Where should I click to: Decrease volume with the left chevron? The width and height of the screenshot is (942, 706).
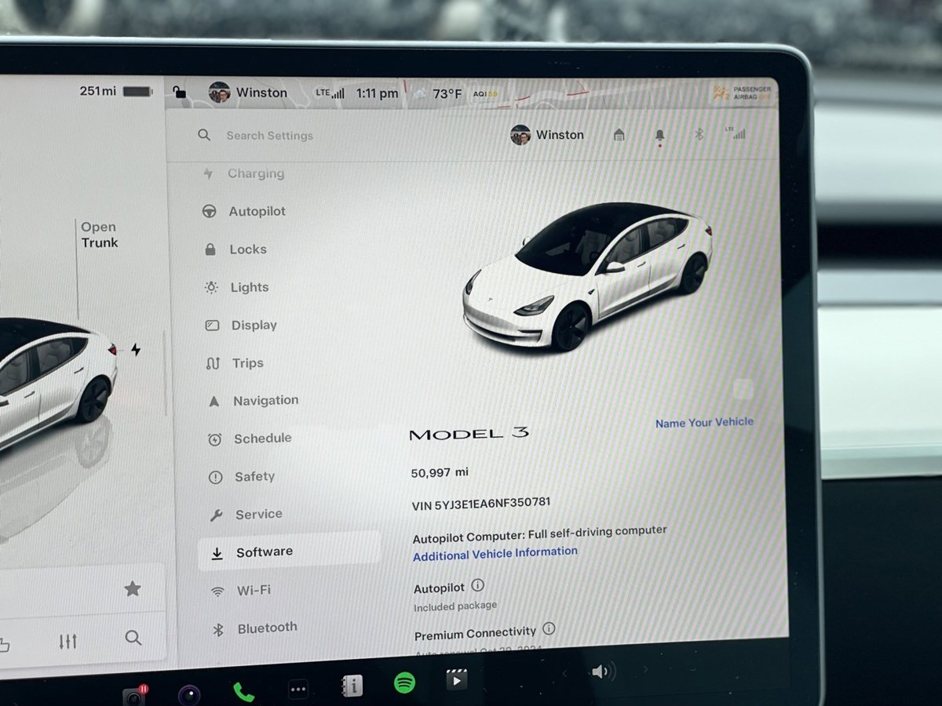pos(564,672)
